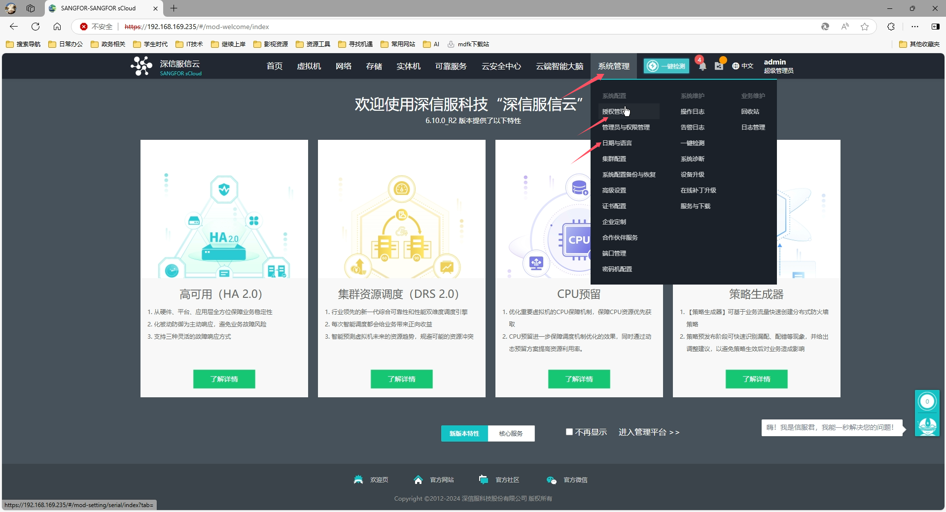Open the task inbox icon with orange badge
The width and height of the screenshot is (946, 512).
[719, 65]
